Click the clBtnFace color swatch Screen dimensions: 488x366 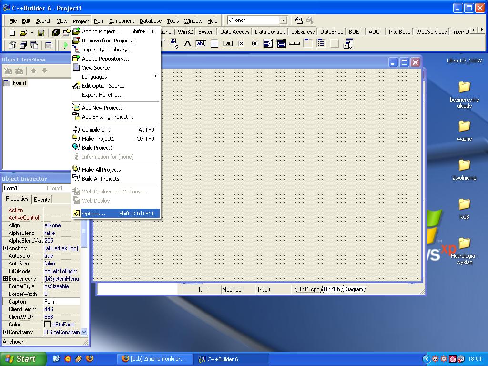pyautogui.click(x=47, y=324)
